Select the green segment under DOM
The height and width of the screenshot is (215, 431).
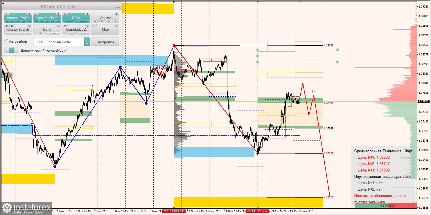click(x=69, y=22)
